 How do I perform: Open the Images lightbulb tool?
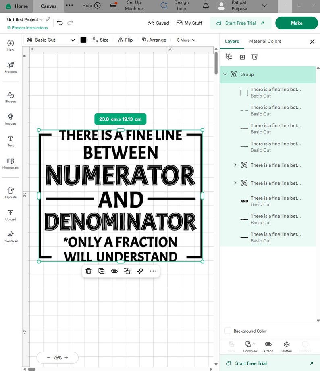10,119
